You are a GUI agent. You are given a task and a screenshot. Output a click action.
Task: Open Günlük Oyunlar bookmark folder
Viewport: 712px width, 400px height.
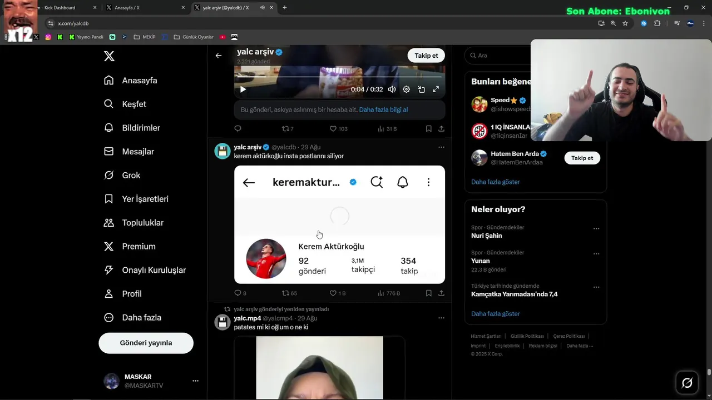pyautogui.click(x=194, y=37)
